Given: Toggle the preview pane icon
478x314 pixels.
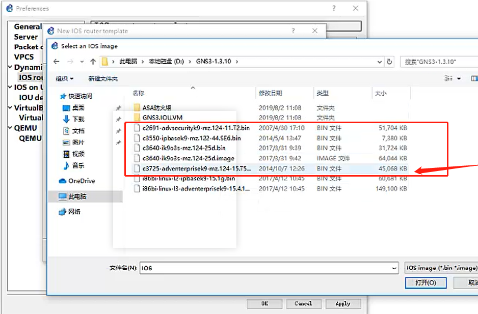Looking at the screenshot, I should (474, 78).
